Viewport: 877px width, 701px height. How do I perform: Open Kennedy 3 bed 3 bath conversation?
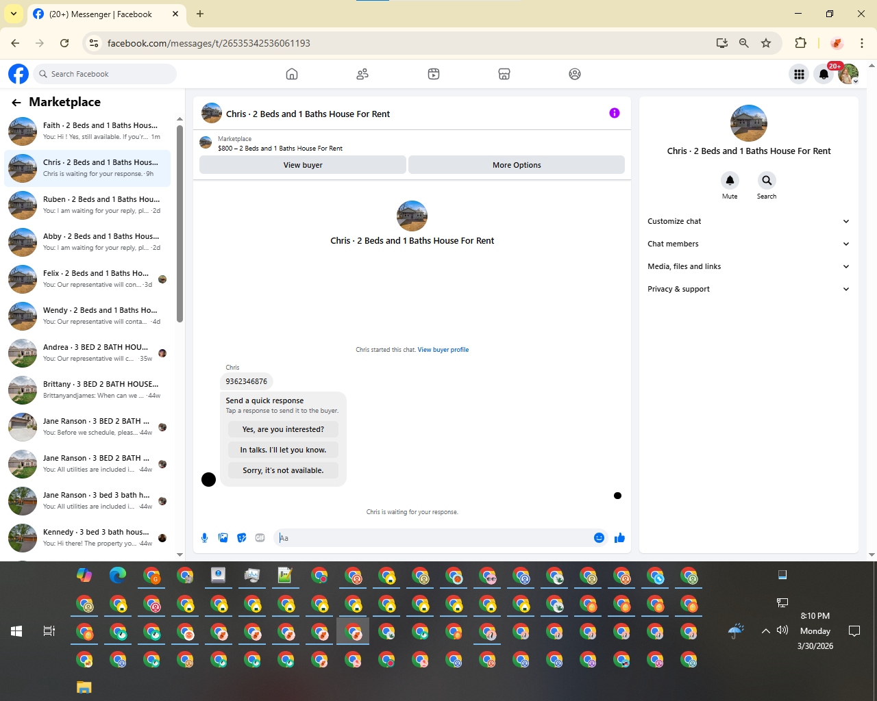[x=88, y=537]
